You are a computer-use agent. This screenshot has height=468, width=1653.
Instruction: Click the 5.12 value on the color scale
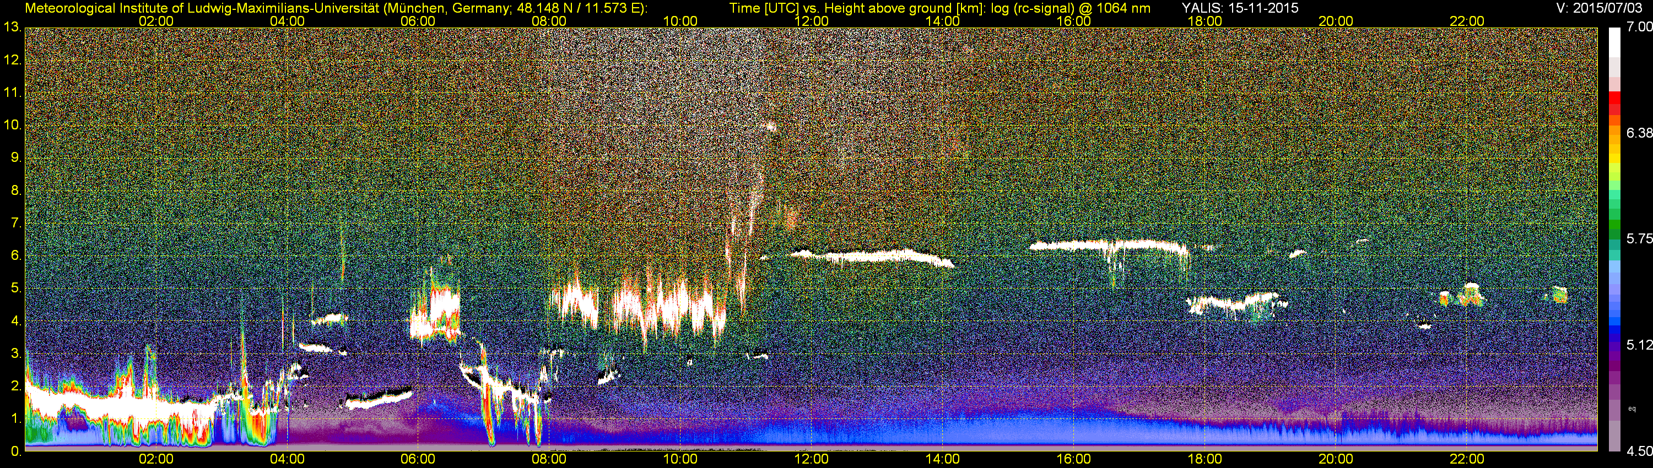1640,345
